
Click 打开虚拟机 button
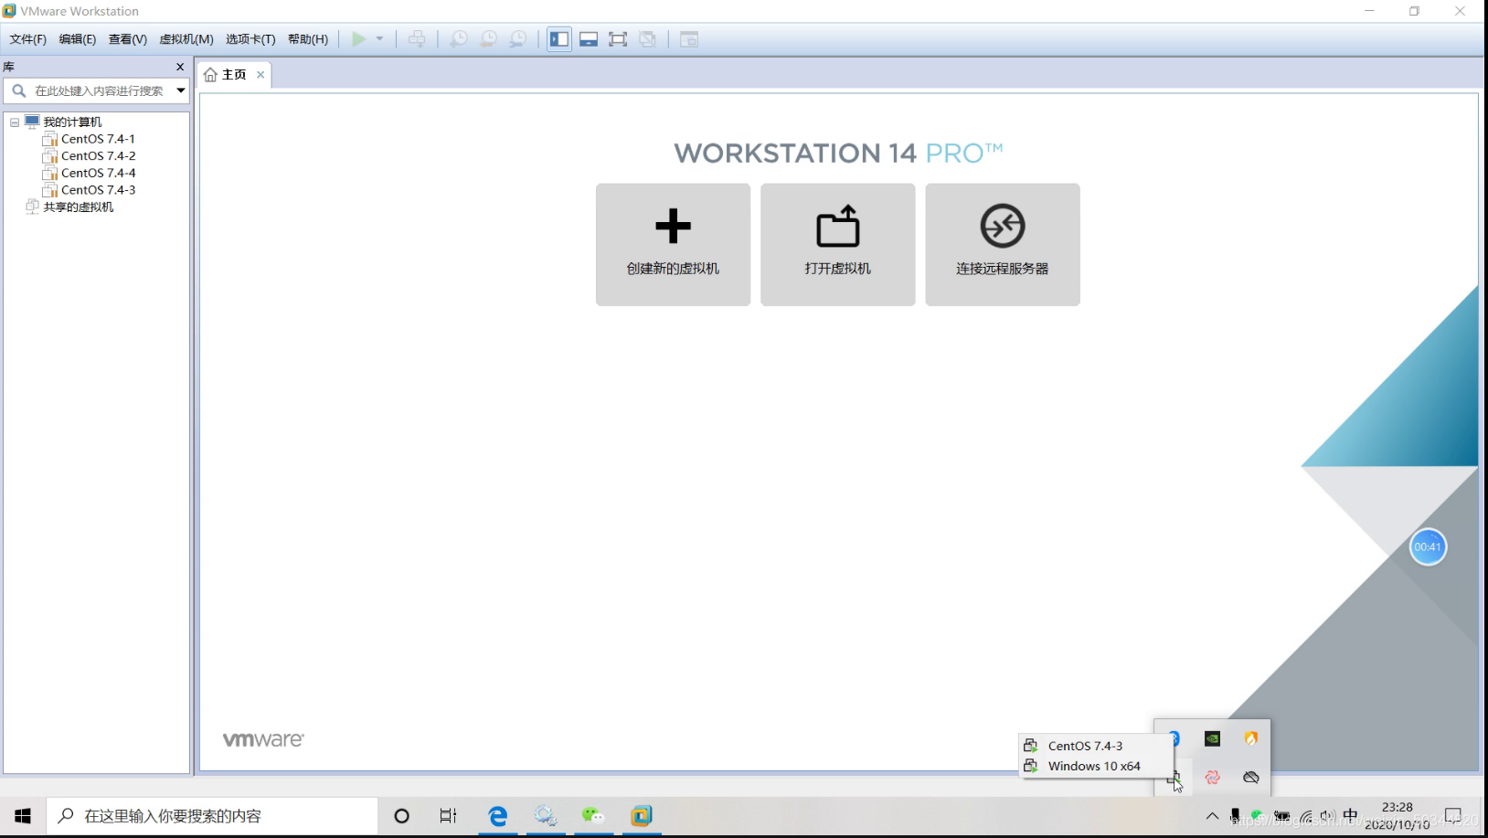(x=837, y=245)
